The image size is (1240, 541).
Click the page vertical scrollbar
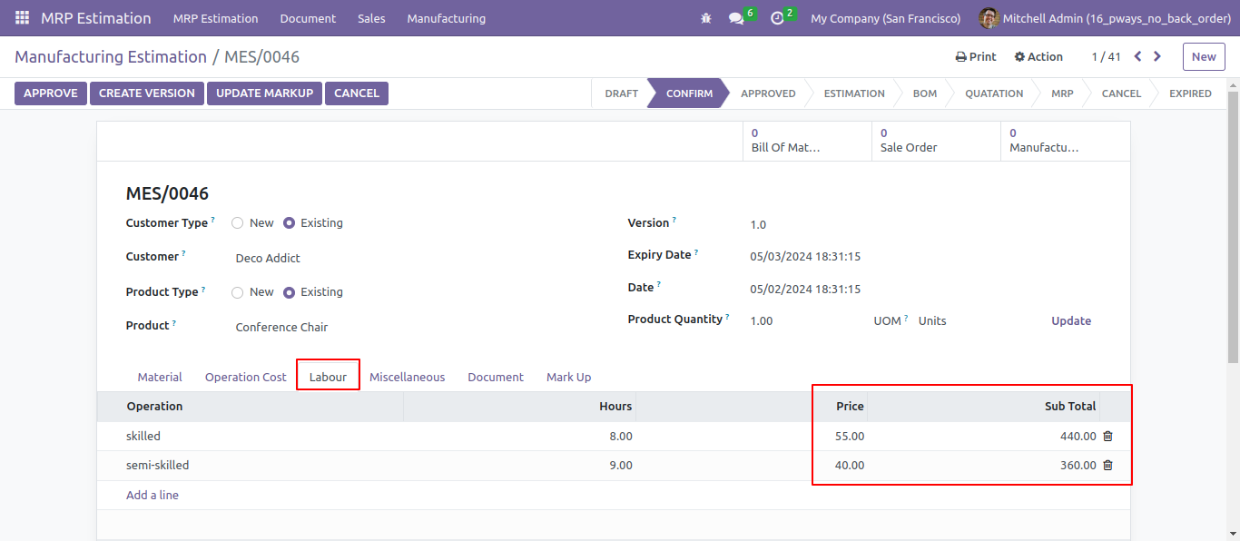(1233, 227)
